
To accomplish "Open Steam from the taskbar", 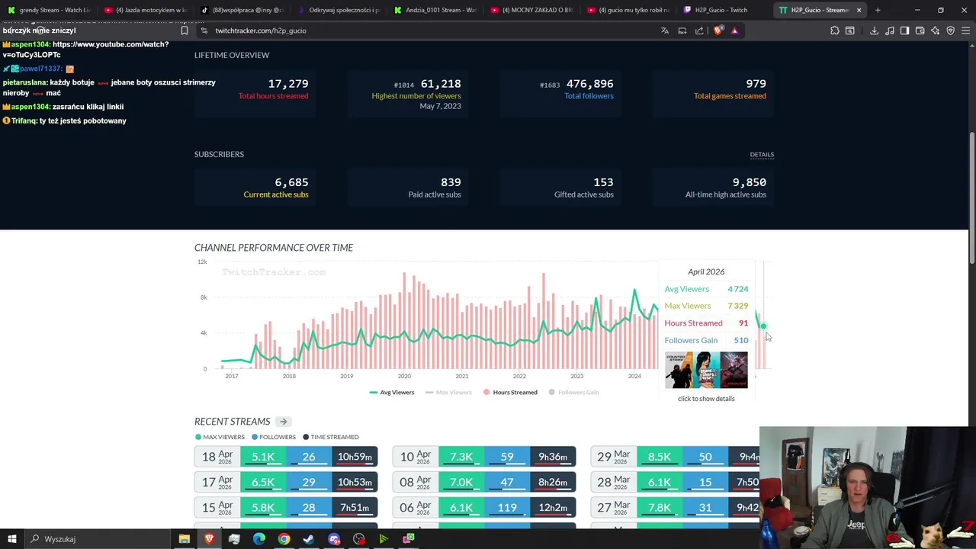I will pyautogui.click(x=309, y=539).
